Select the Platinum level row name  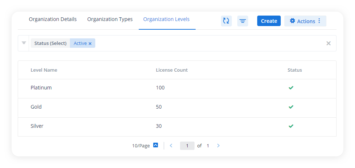41,88
